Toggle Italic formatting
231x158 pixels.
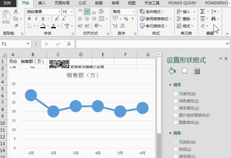coord(36,19)
